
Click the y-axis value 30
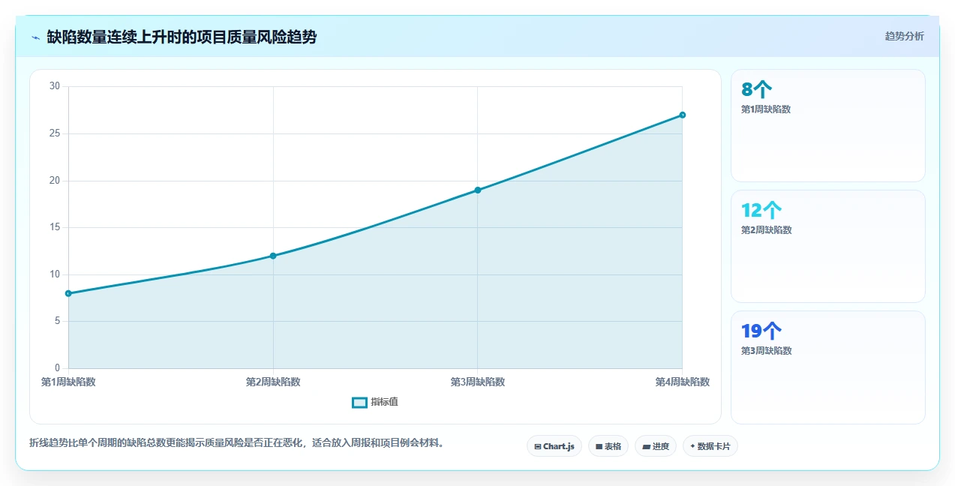[55, 86]
